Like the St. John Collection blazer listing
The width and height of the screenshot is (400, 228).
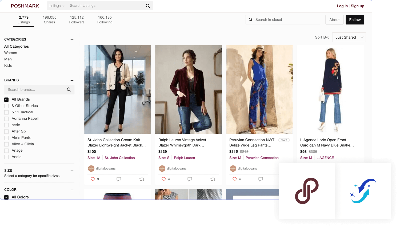[x=93, y=179]
